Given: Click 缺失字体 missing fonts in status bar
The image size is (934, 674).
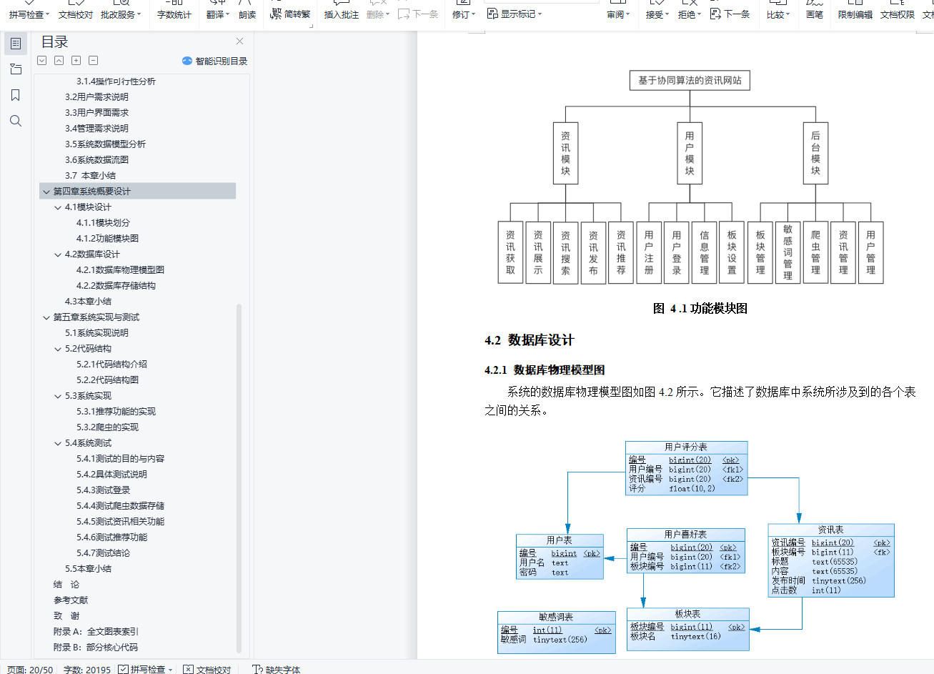Looking at the screenshot, I should click(277, 670).
